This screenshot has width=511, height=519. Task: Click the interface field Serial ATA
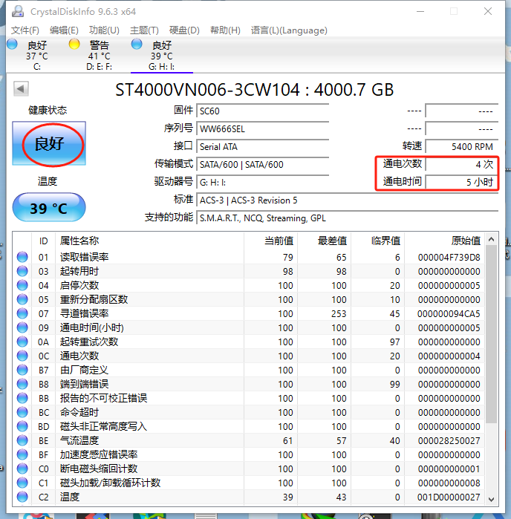click(263, 146)
